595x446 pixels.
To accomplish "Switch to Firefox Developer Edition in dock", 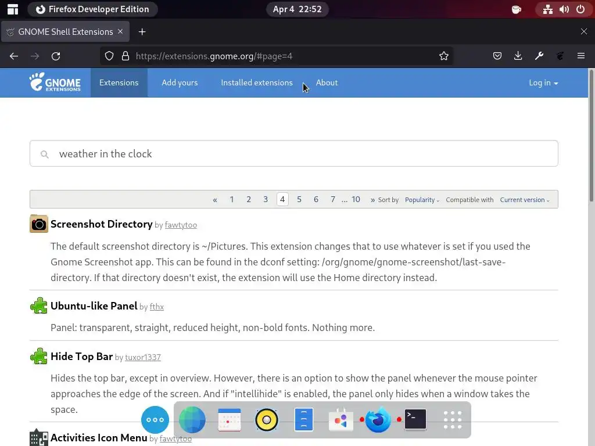I will pyautogui.click(x=378, y=420).
